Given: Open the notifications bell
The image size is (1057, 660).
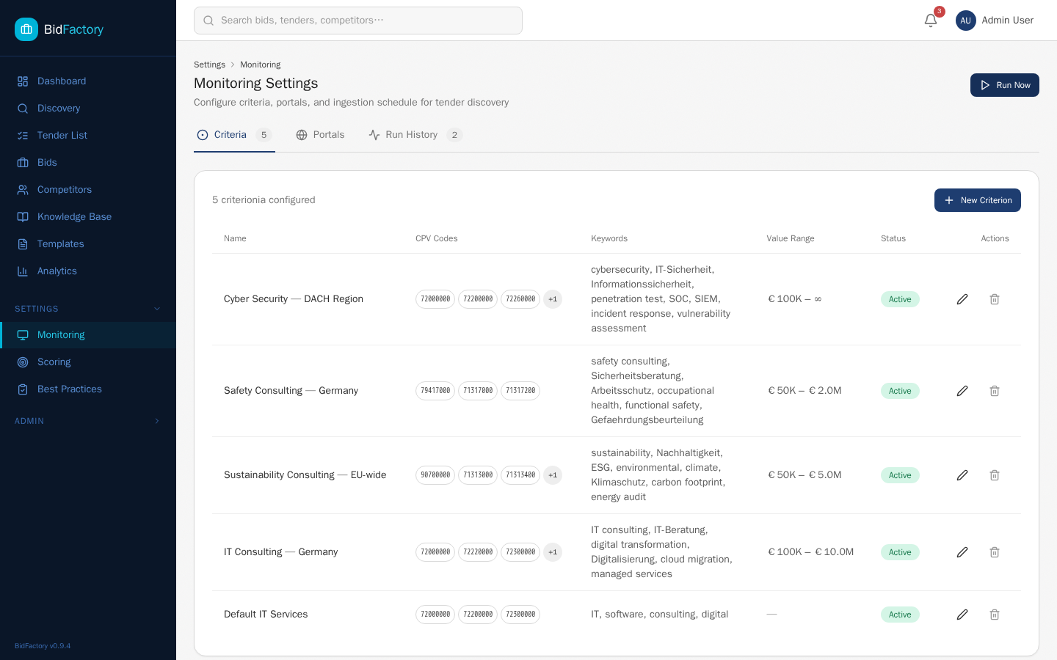Looking at the screenshot, I should pyautogui.click(x=931, y=21).
